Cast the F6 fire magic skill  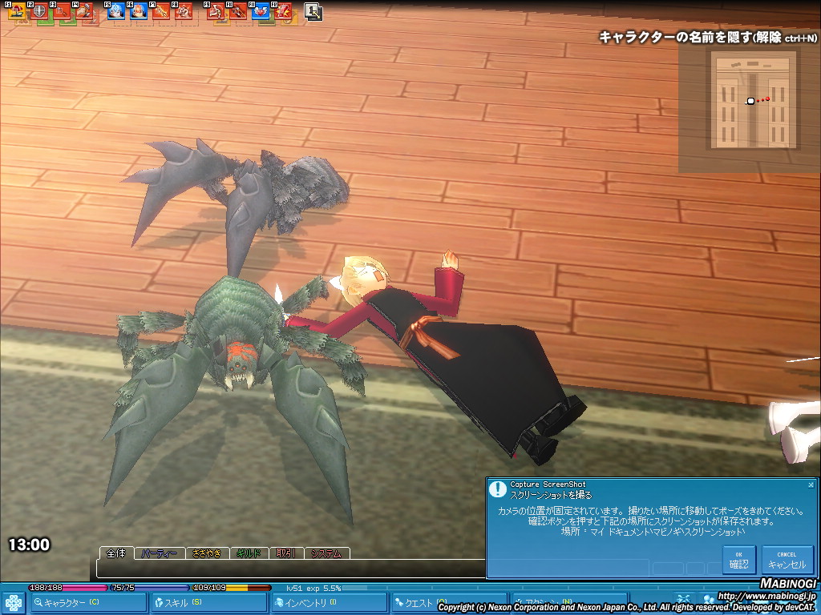point(139,11)
